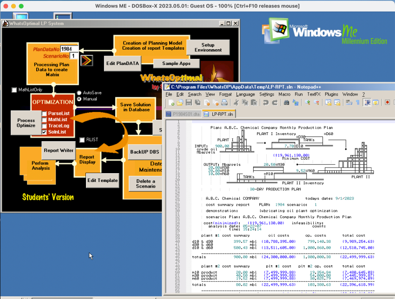Click the PlanDataNo input field
Viewport: 395px width, 299px height.
(69, 49)
